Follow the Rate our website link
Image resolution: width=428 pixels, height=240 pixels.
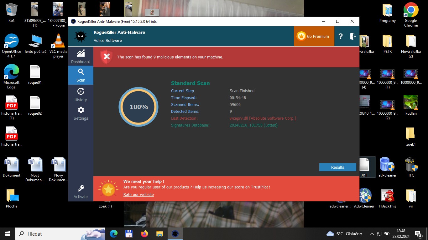point(138,194)
